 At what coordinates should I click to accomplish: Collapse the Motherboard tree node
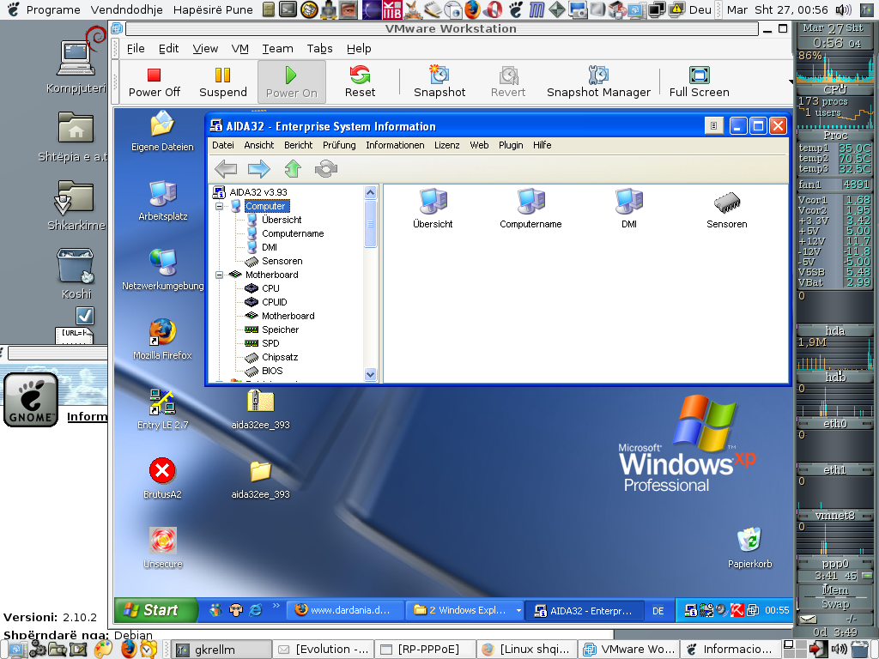[x=219, y=275]
